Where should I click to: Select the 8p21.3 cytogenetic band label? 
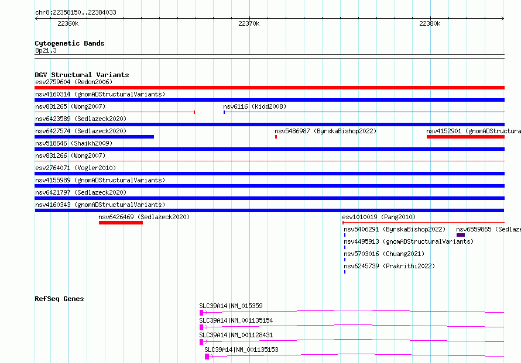point(46,50)
